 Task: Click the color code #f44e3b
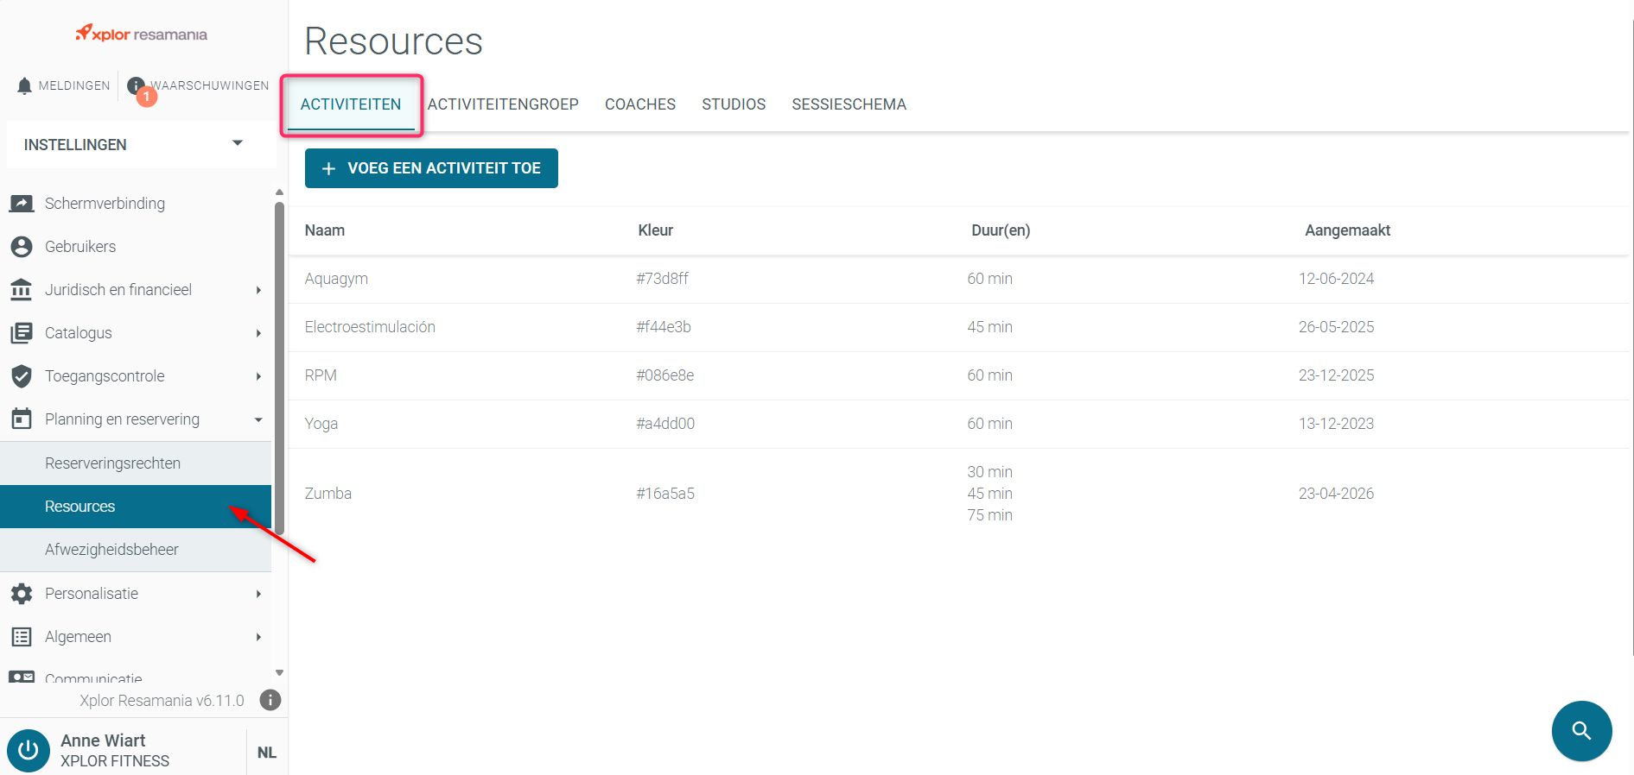[x=664, y=327]
